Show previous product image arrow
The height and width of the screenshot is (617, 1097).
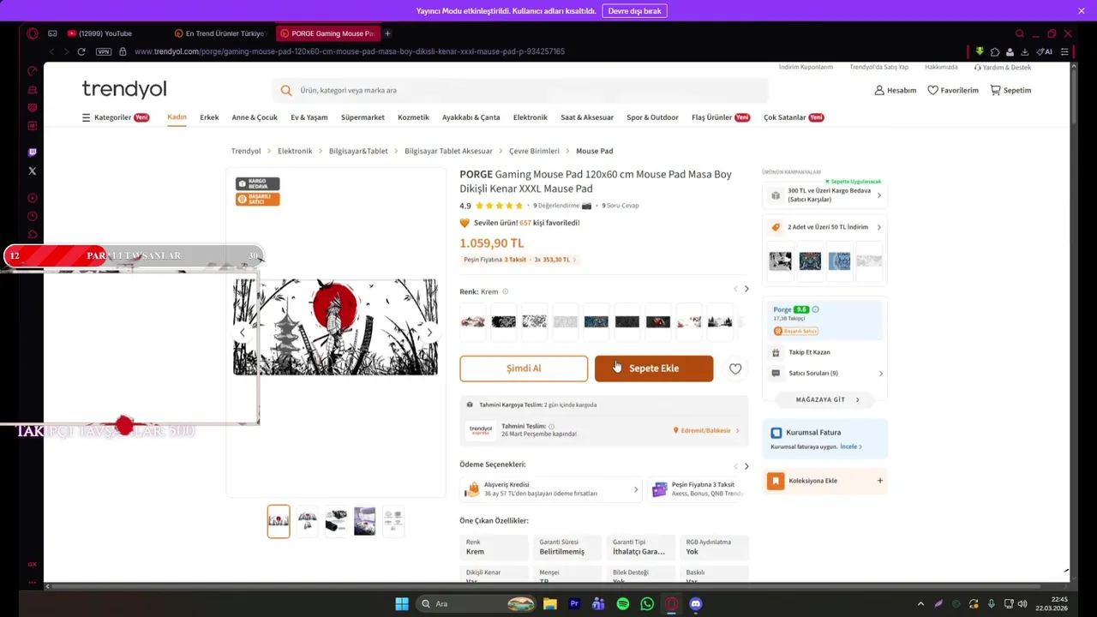click(243, 332)
